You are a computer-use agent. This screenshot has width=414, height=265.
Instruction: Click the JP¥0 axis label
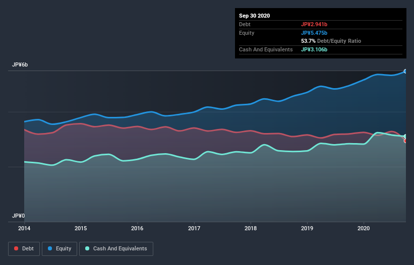(18, 216)
